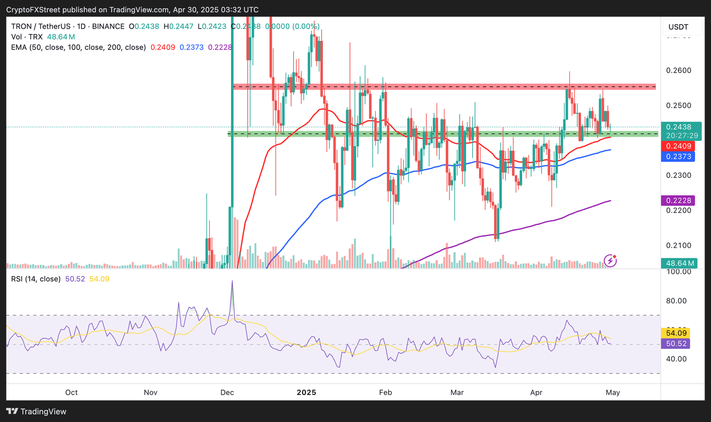Click the May label on time axis
Viewport: 711px width, 422px height.
pos(612,392)
